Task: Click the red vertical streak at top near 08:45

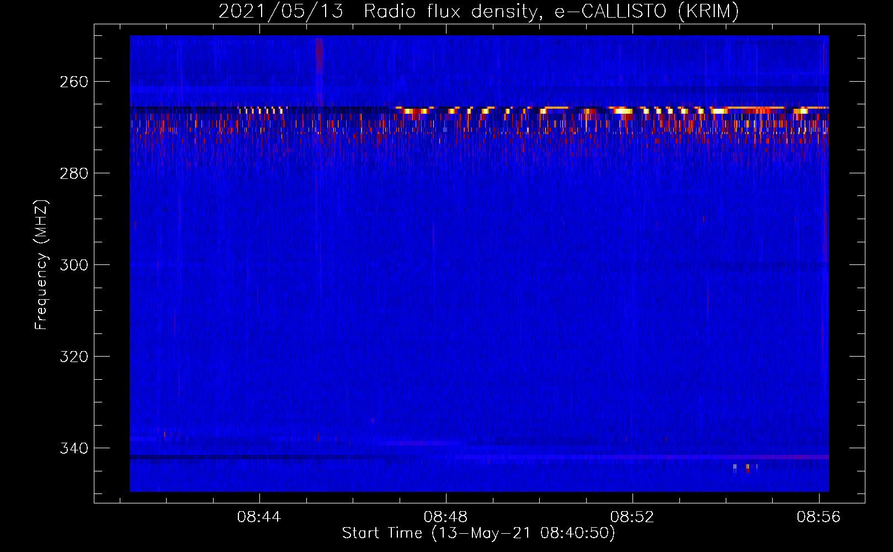Action: point(319,55)
